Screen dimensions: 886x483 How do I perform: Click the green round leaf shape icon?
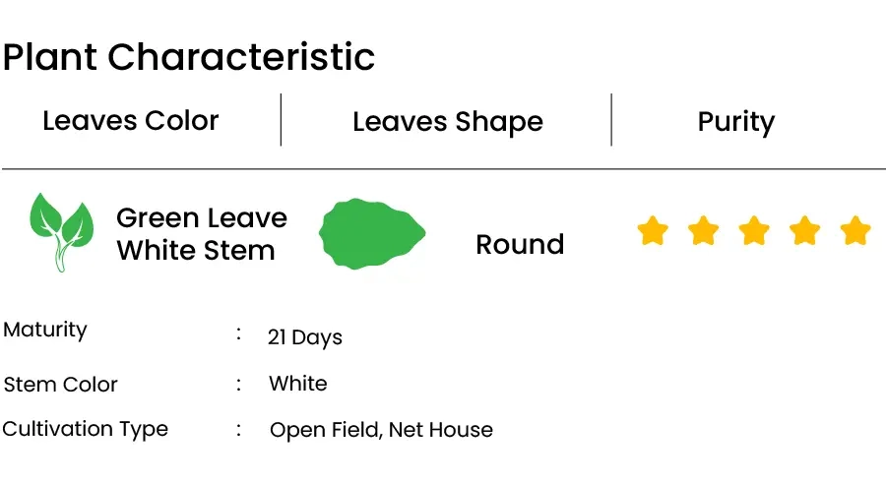(x=372, y=233)
